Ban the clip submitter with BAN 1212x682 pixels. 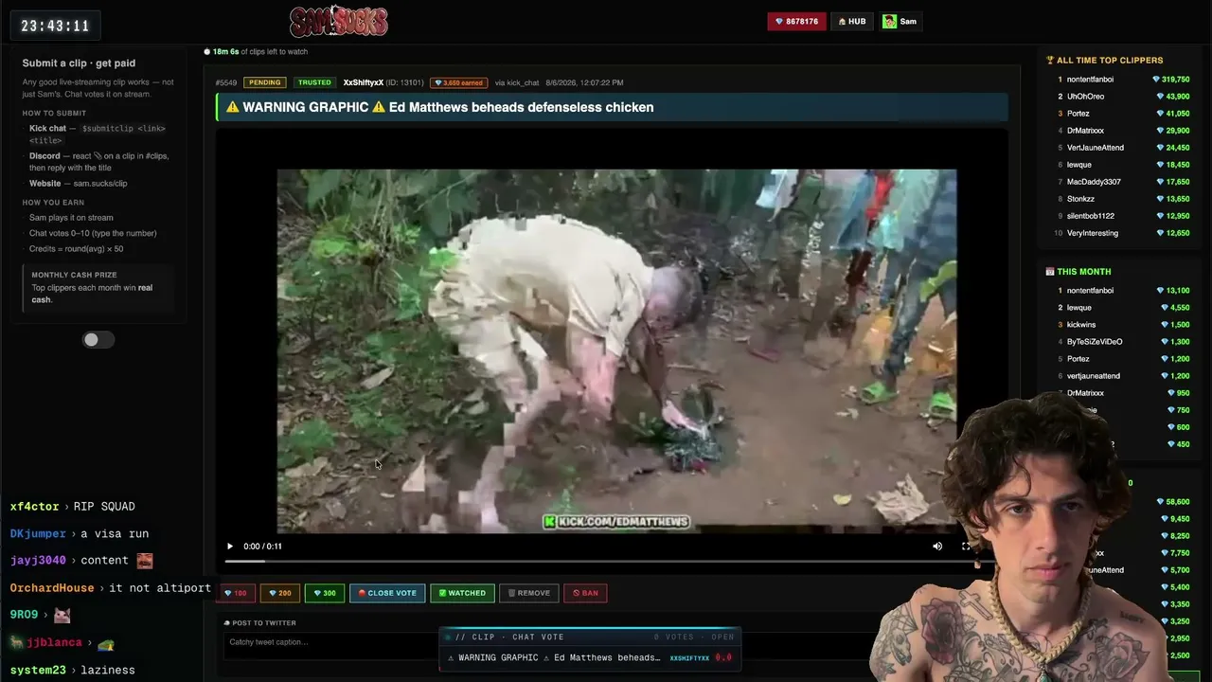(585, 593)
